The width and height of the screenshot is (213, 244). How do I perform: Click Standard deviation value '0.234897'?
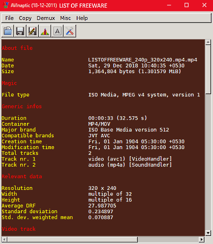[x=101, y=211]
